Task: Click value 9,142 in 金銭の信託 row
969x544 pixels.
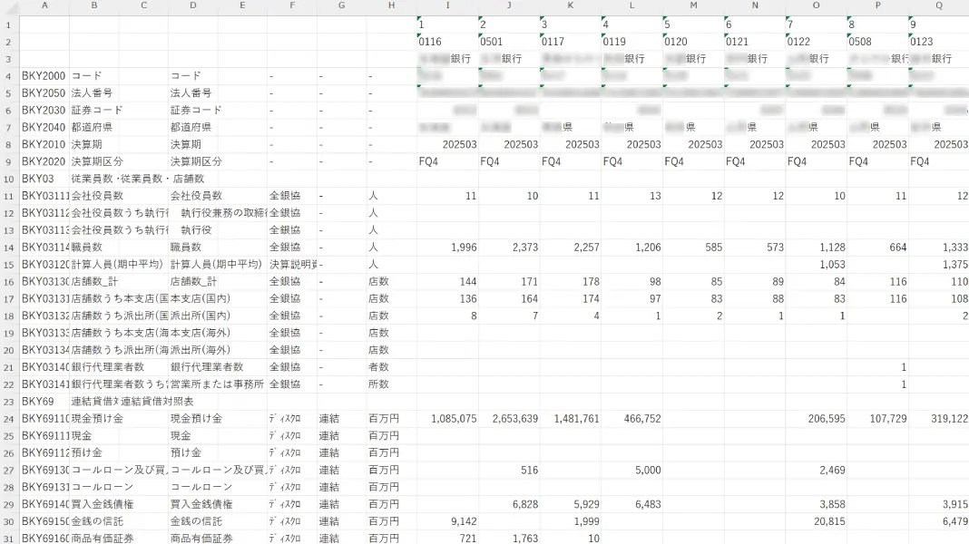Action: [x=464, y=521]
